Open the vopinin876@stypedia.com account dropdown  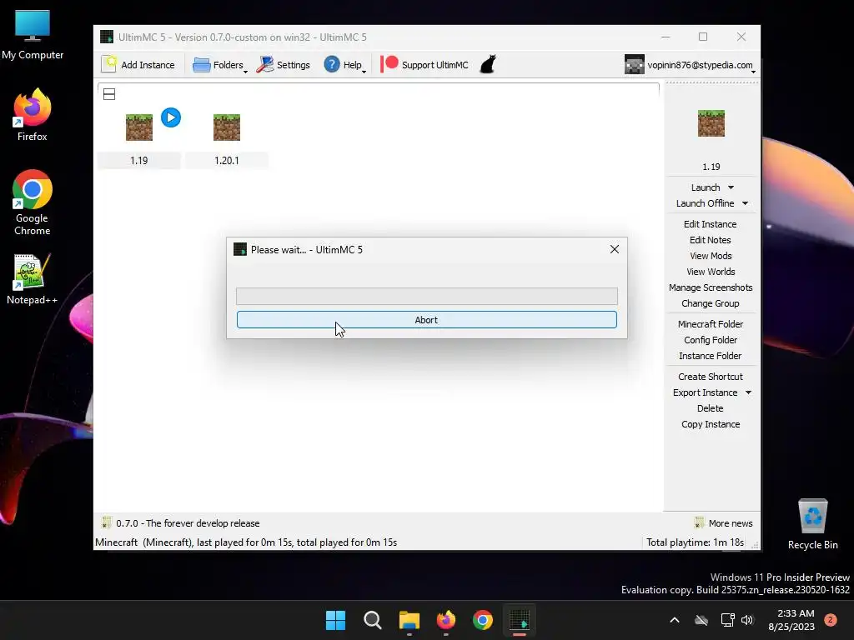tap(690, 65)
